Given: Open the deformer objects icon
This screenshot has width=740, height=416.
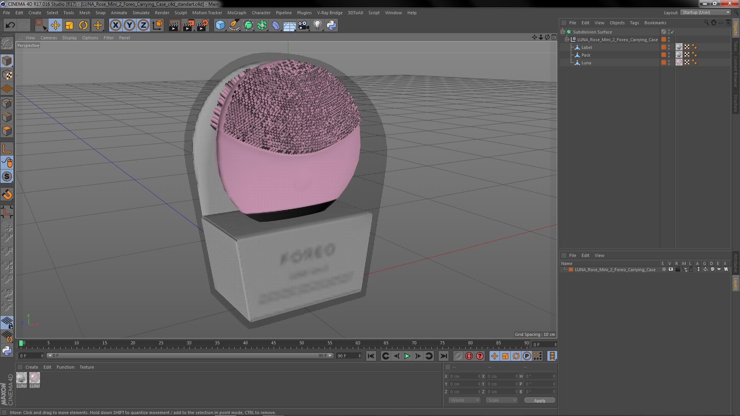Looking at the screenshot, I should pos(276,25).
